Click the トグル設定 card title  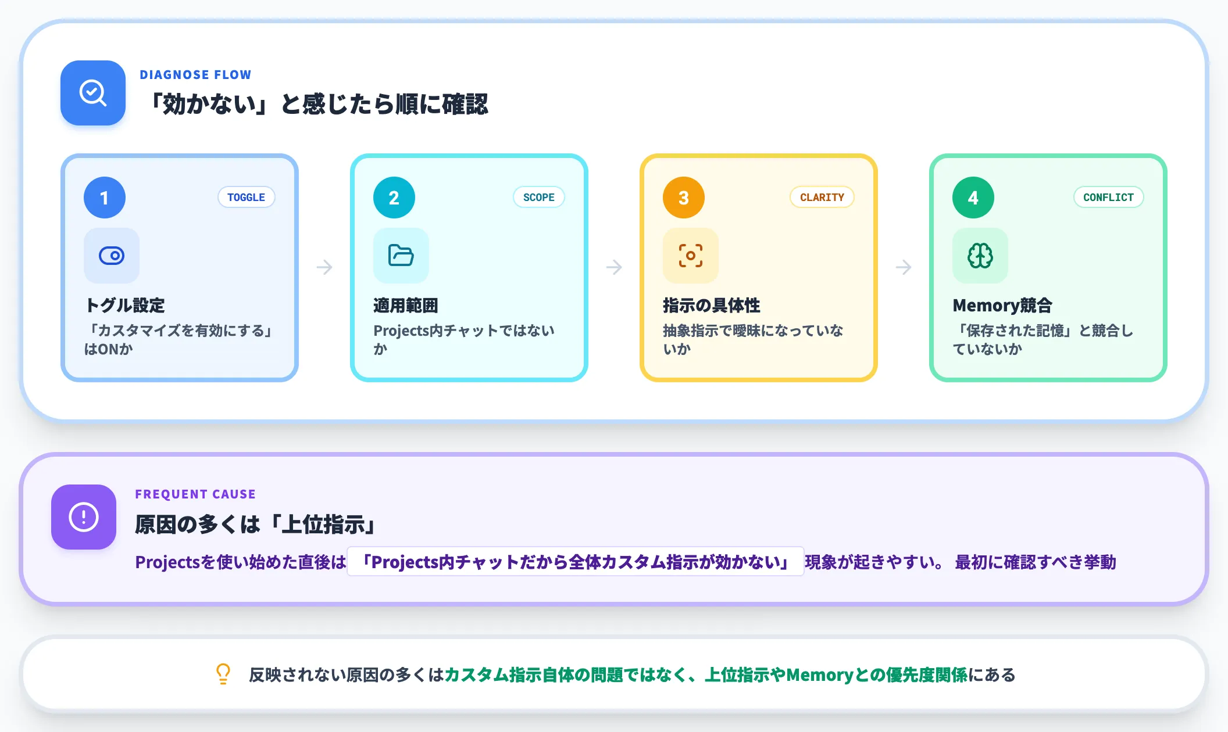tap(125, 305)
